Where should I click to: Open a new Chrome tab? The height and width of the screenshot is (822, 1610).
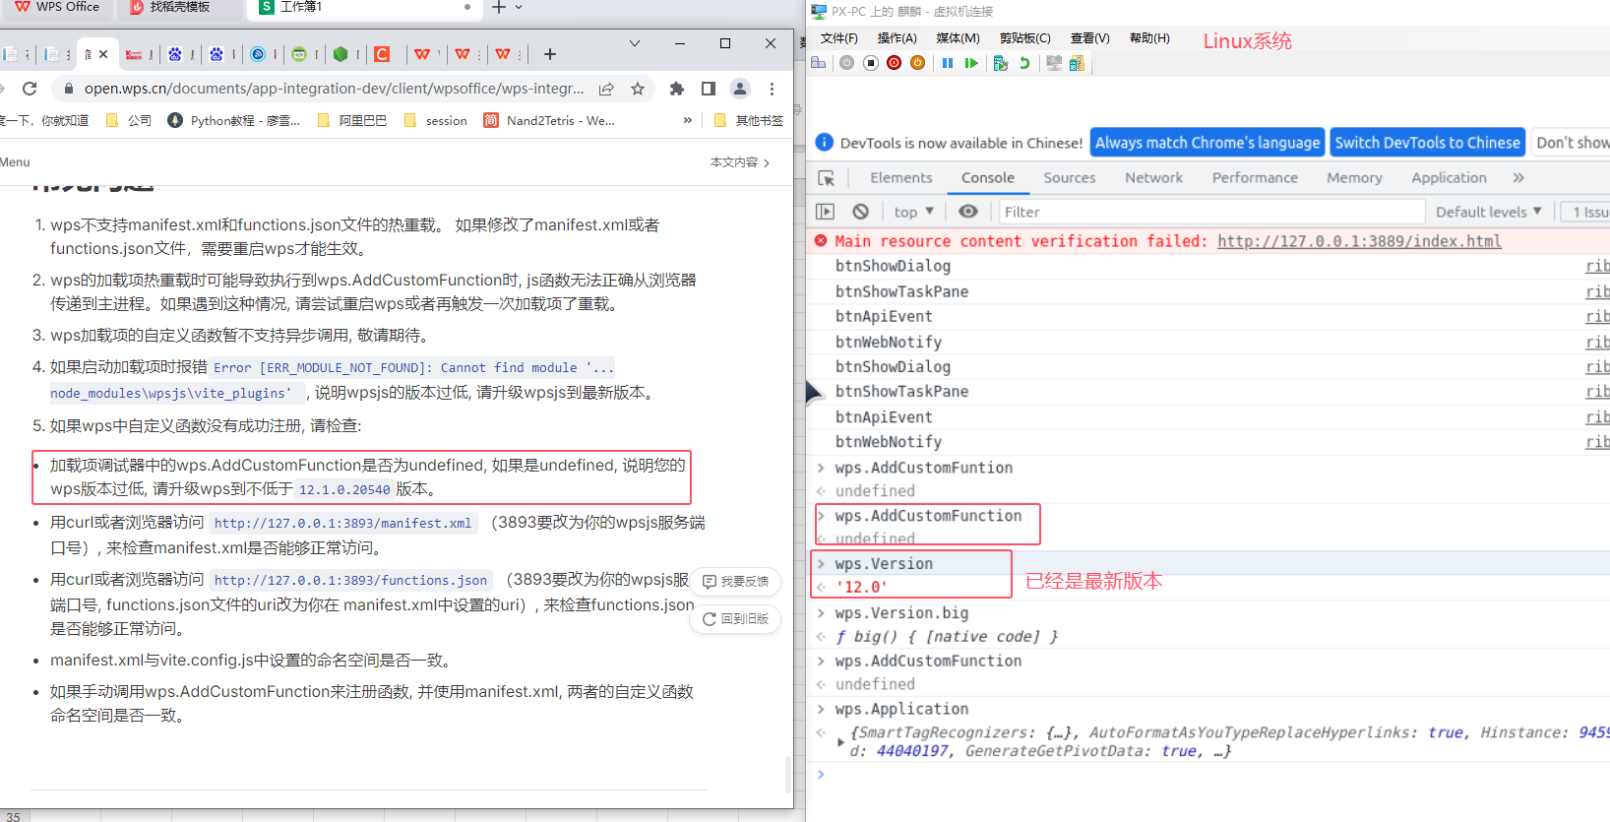[550, 54]
